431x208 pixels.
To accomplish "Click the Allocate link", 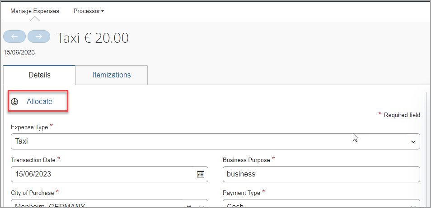I will [x=39, y=102].
